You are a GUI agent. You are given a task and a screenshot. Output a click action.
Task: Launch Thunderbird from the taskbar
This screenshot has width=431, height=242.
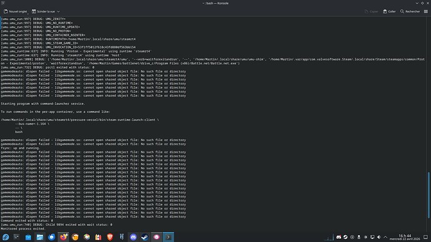click(51, 237)
